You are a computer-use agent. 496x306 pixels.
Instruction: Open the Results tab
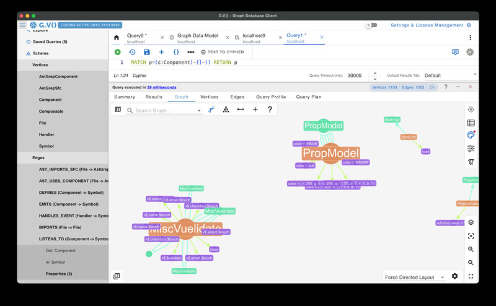pos(154,97)
